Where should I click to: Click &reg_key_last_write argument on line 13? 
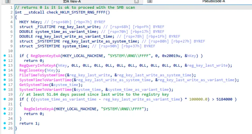pyautogui.click(x=206, y=66)
